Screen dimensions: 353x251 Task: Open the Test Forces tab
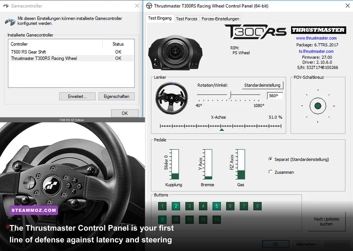186,19
